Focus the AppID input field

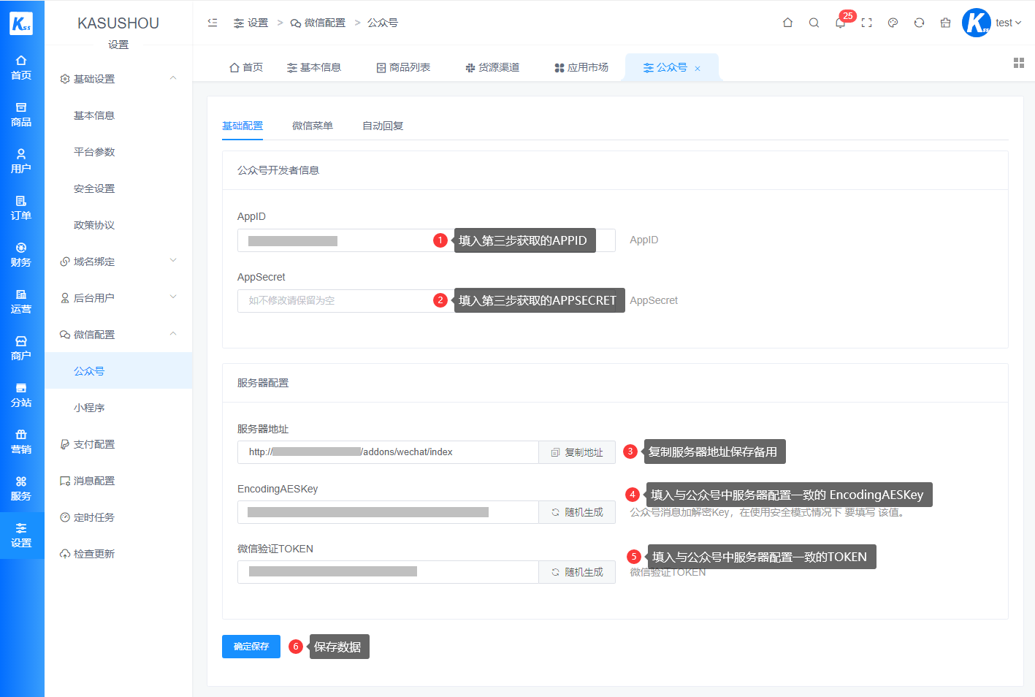427,240
